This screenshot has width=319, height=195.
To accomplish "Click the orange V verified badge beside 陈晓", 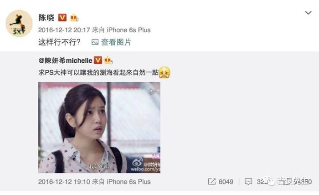I will [x=62, y=18].
